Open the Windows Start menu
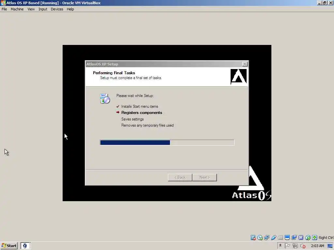This screenshot has width=334, height=250. pos(9,246)
